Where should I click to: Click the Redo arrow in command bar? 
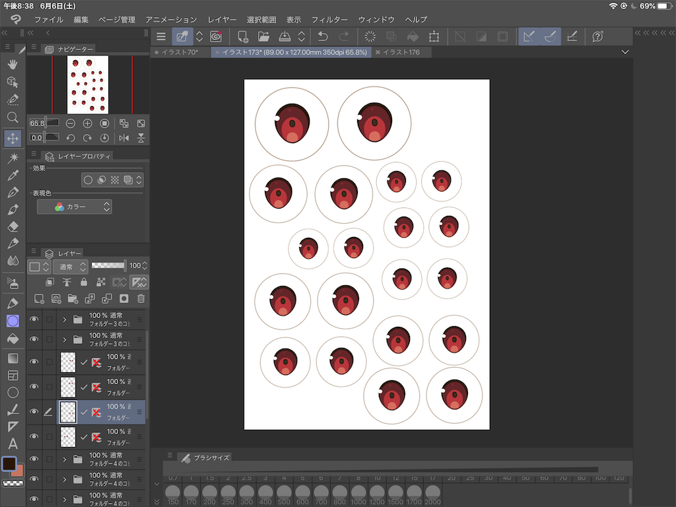point(343,37)
